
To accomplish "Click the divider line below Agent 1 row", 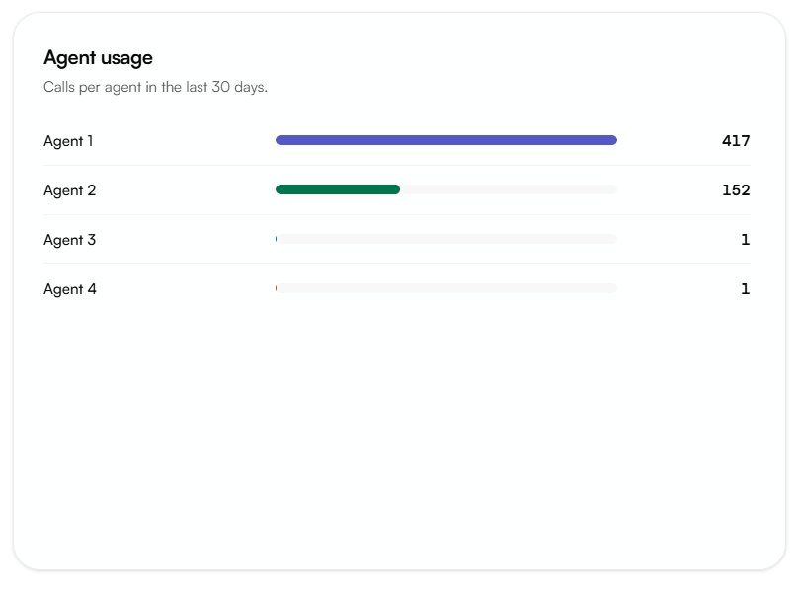I will pyautogui.click(x=397, y=165).
